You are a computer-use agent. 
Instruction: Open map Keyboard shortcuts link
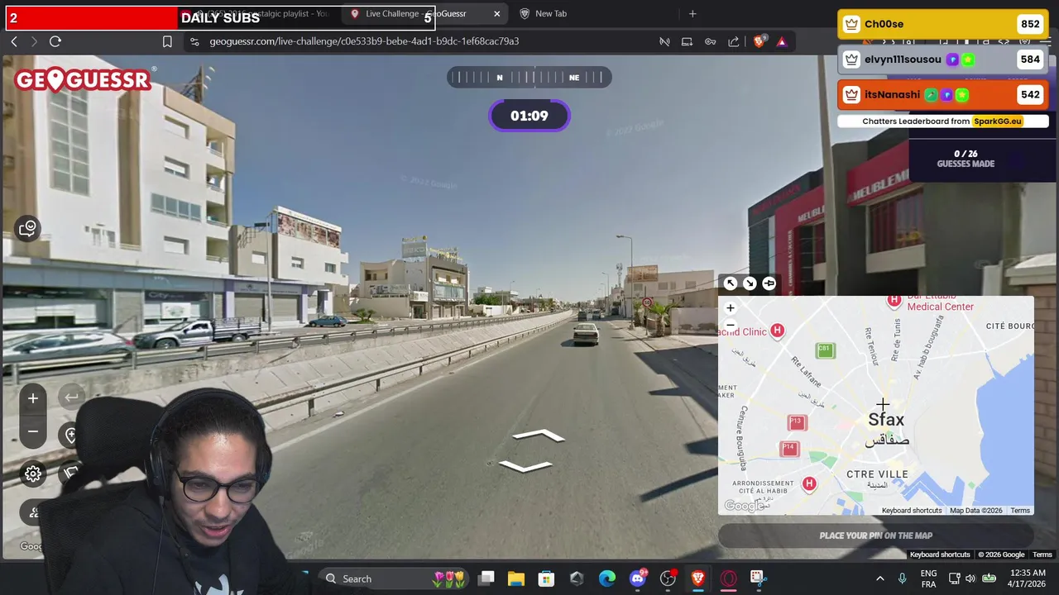(x=912, y=511)
